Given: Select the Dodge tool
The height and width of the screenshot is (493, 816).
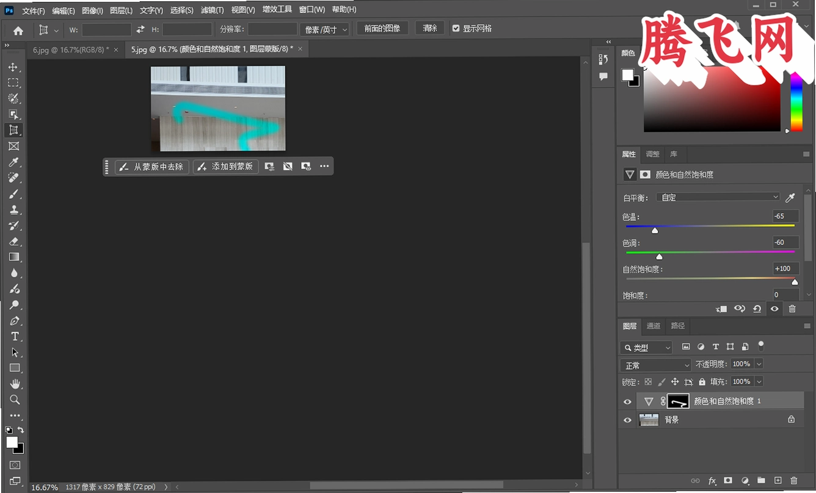Looking at the screenshot, I should (x=13, y=305).
